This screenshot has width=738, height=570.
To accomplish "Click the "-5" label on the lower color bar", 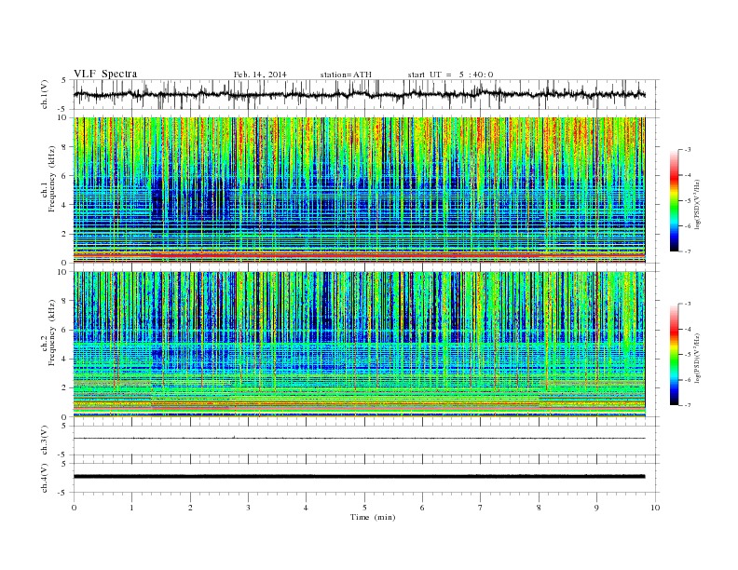I will [688, 355].
